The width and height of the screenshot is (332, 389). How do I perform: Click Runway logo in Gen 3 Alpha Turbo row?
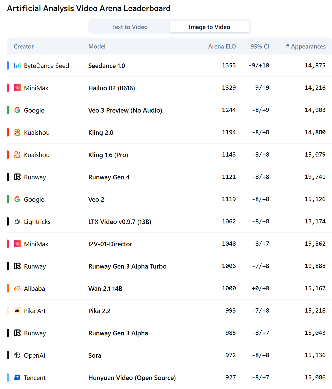(x=17, y=266)
